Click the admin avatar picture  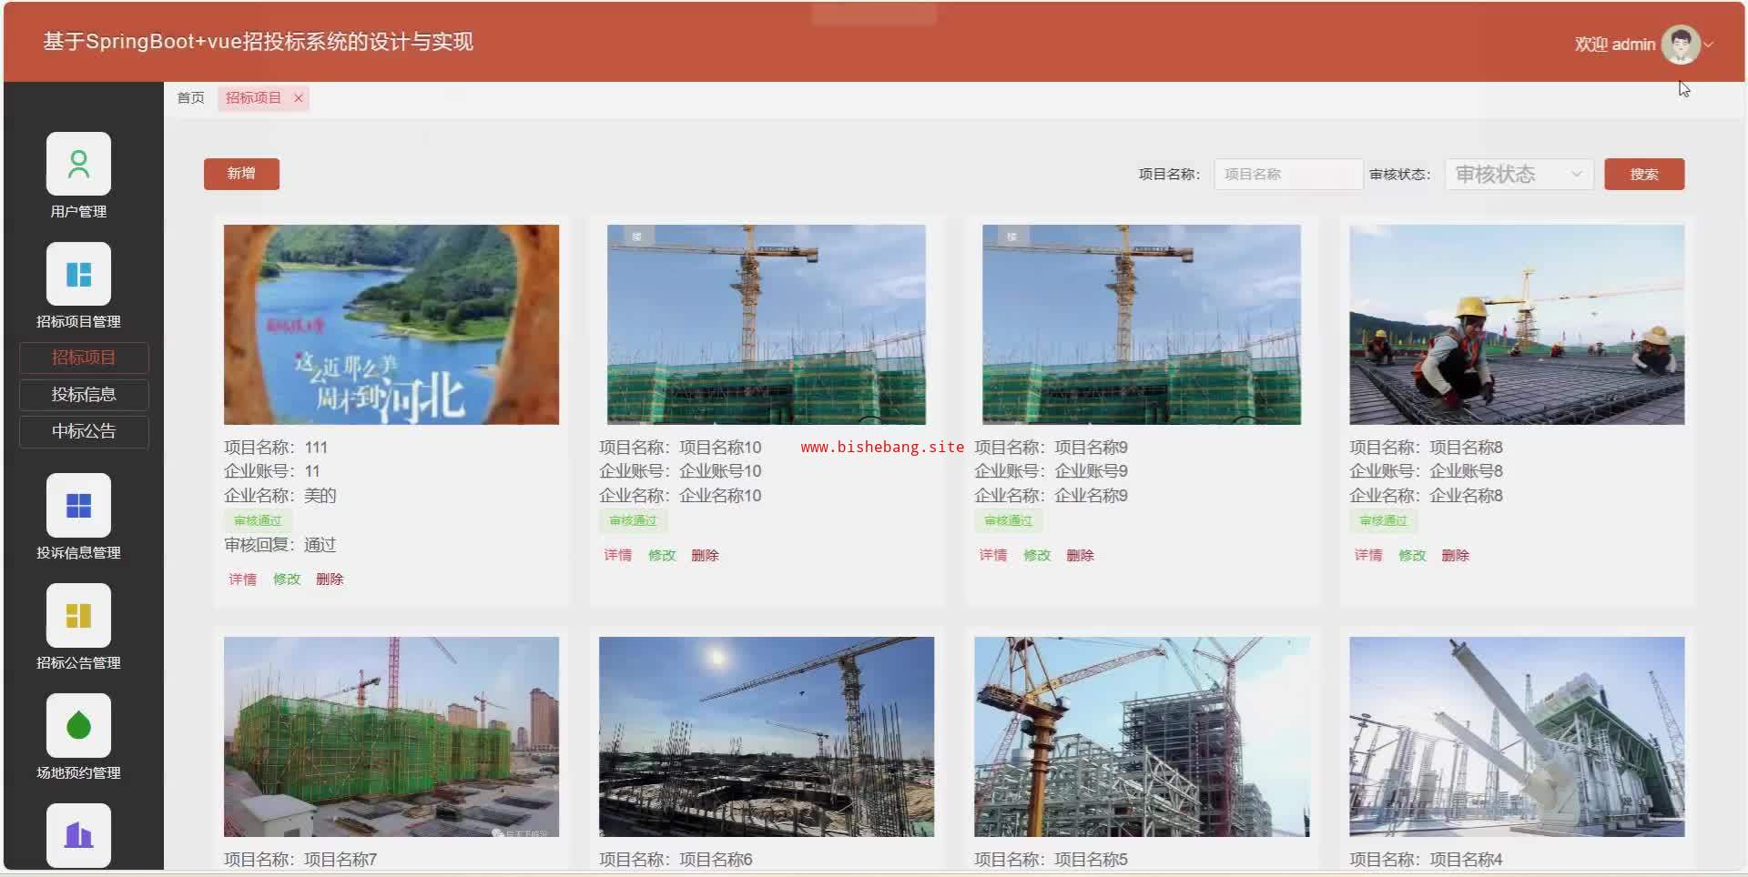click(x=1681, y=44)
